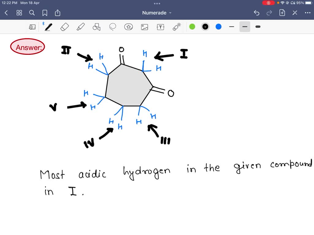Activate the Lasso selection tool

tap(112, 27)
